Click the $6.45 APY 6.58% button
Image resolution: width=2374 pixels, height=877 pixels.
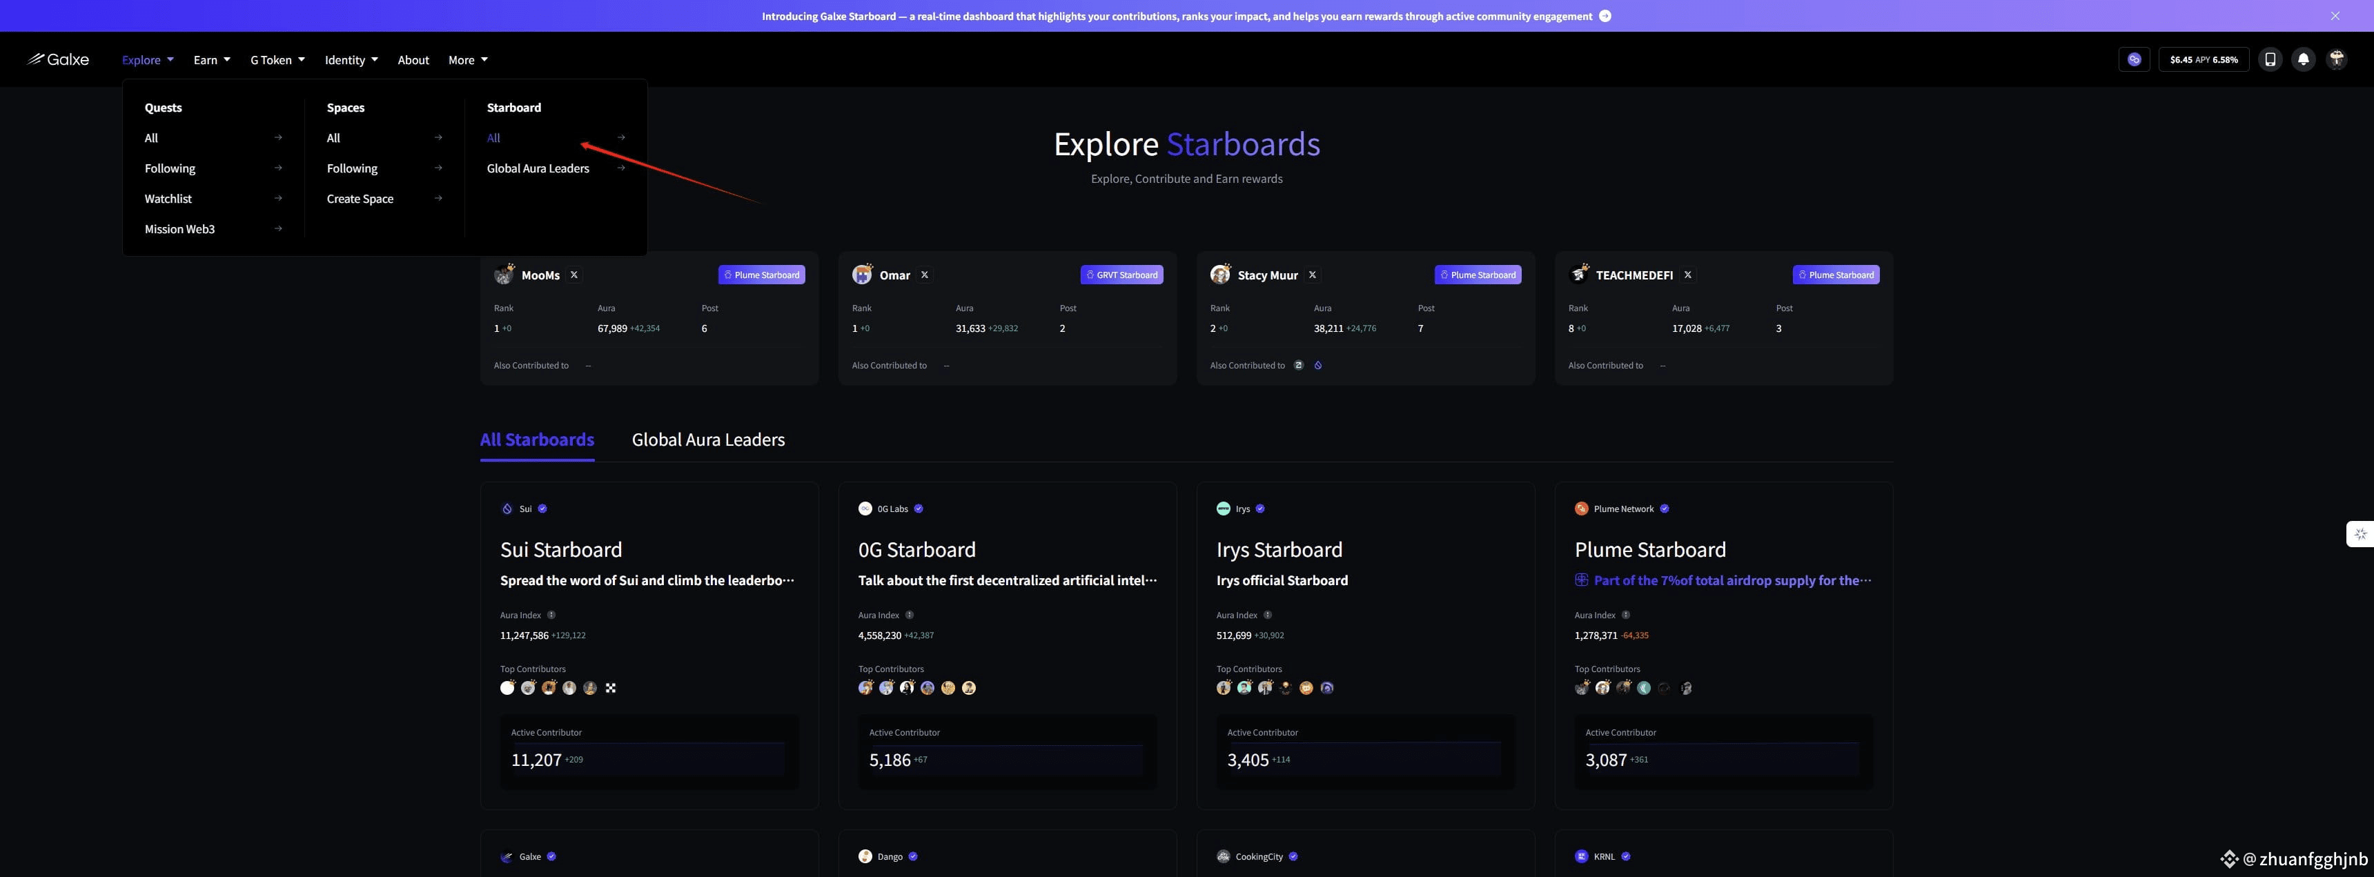[2204, 60]
